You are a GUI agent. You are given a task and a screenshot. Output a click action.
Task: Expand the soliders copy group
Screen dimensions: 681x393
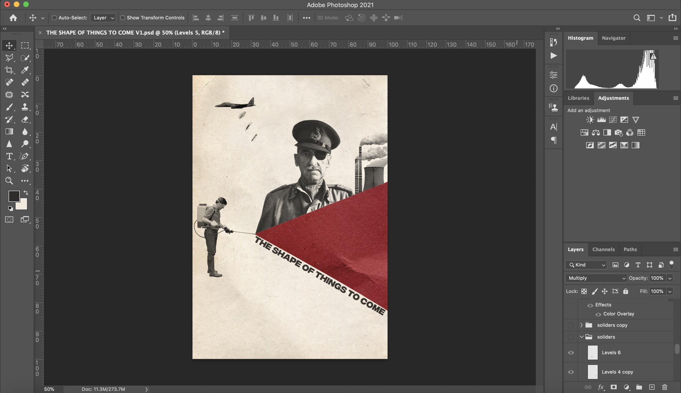coord(581,325)
